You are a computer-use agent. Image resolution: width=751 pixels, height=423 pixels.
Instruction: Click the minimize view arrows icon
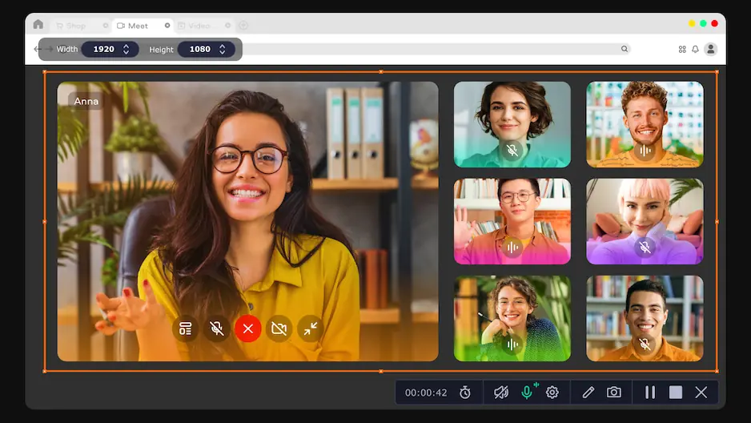310,328
